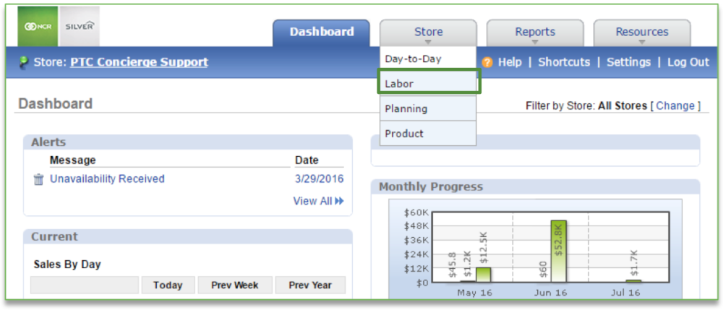The image size is (723, 310).
Task: Expand the Resources tab dropdown
Action: 642,33
